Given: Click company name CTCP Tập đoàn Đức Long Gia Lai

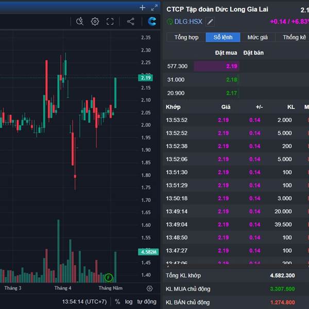Looking at the screenshot, I should pyautogui.click(x=217, y=9).
